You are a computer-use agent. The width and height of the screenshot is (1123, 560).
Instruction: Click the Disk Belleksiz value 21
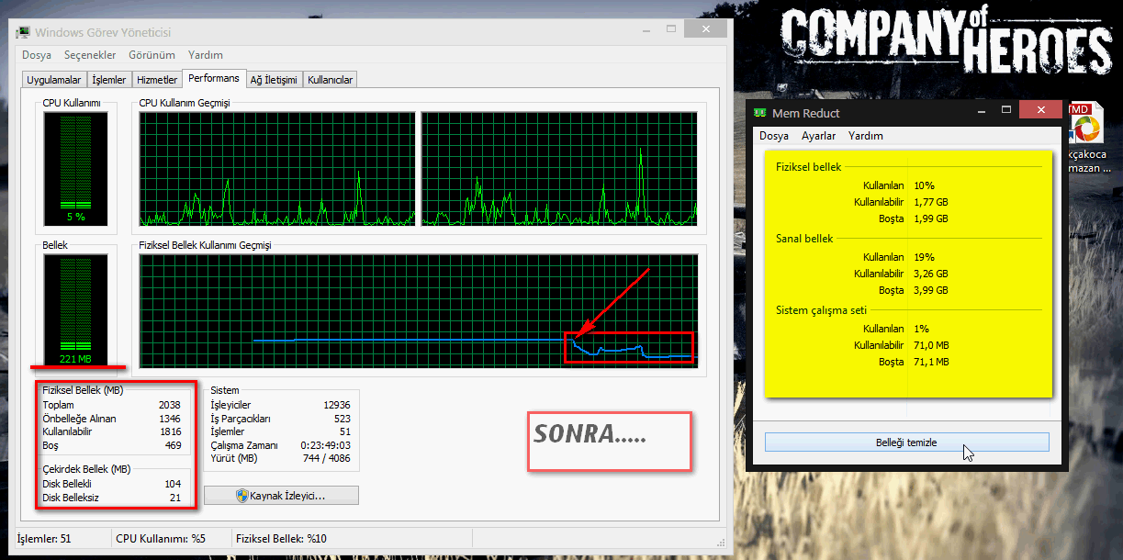pos(175,498)
